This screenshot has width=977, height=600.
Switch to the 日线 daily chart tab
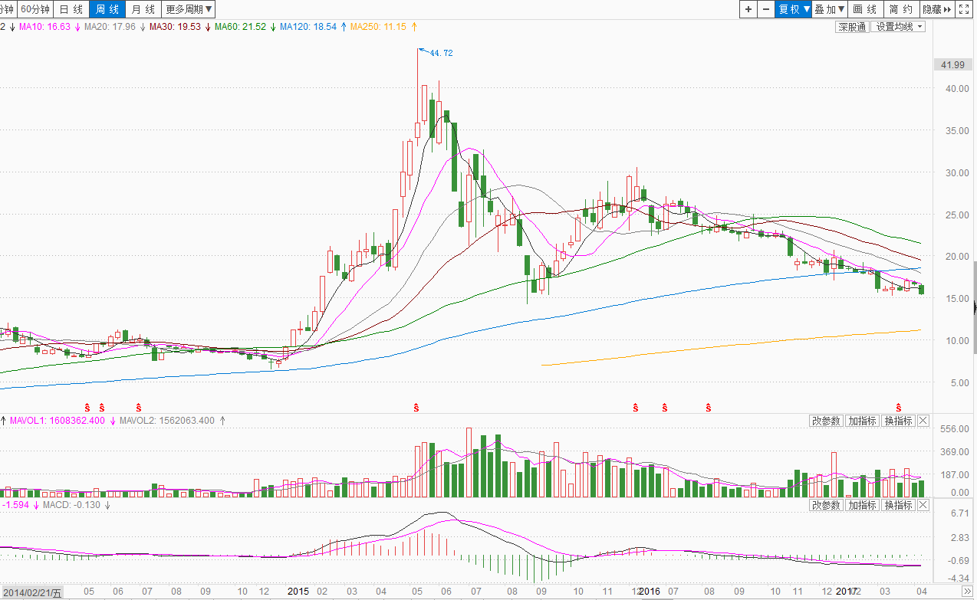(x=71, y=9)
